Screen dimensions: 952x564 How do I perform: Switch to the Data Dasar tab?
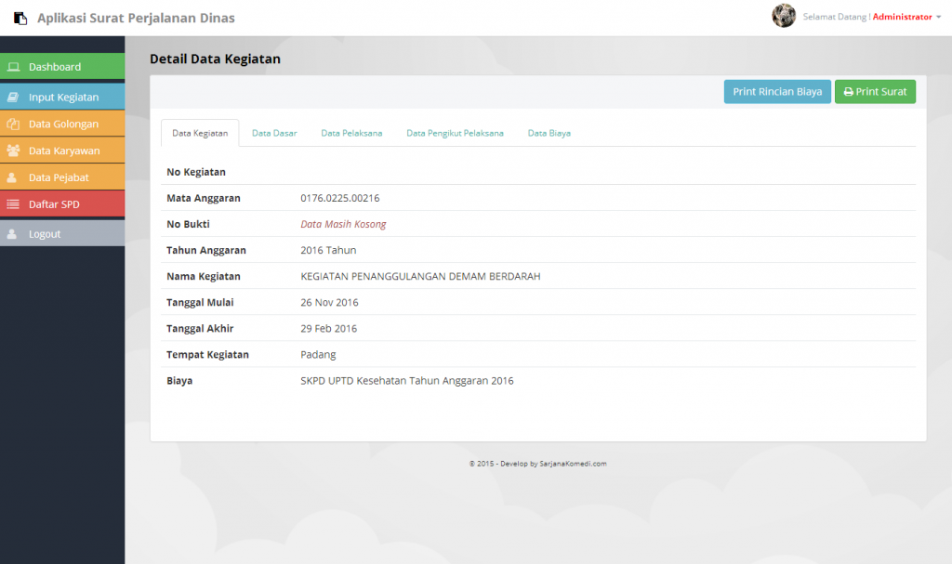click(274, 133)
